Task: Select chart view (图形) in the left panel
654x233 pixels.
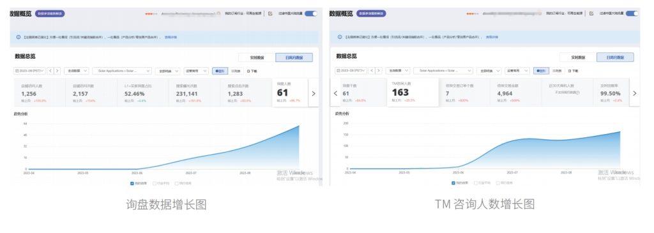Action: tap(220, 71)
